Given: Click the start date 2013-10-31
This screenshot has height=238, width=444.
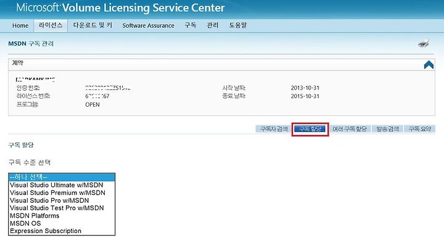Looking at the screenshot, I should click(305, 88).
